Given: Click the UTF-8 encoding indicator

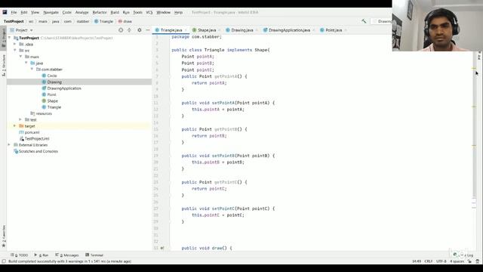Looking at the screenshot, I should [x=441, y=261].
